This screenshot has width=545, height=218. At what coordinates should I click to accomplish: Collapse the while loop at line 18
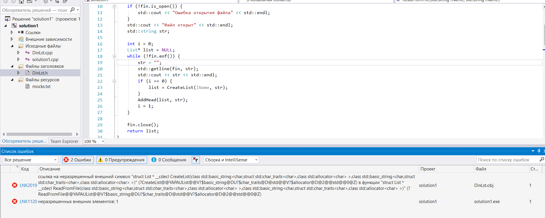(115, 56)
